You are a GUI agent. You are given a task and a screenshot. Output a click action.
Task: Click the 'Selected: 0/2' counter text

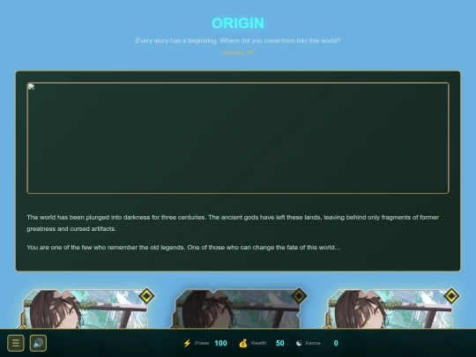(x=238, y=53)
